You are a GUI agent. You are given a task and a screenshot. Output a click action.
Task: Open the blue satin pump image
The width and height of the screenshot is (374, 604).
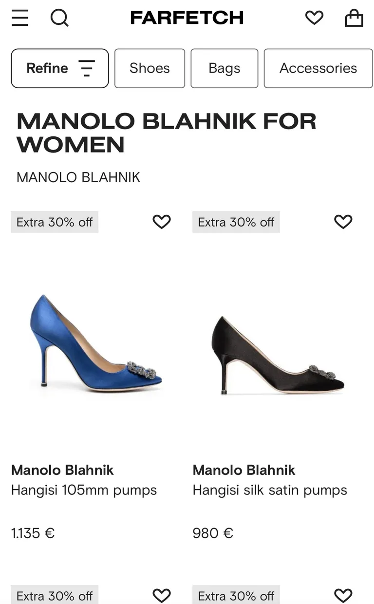point(96,343)
